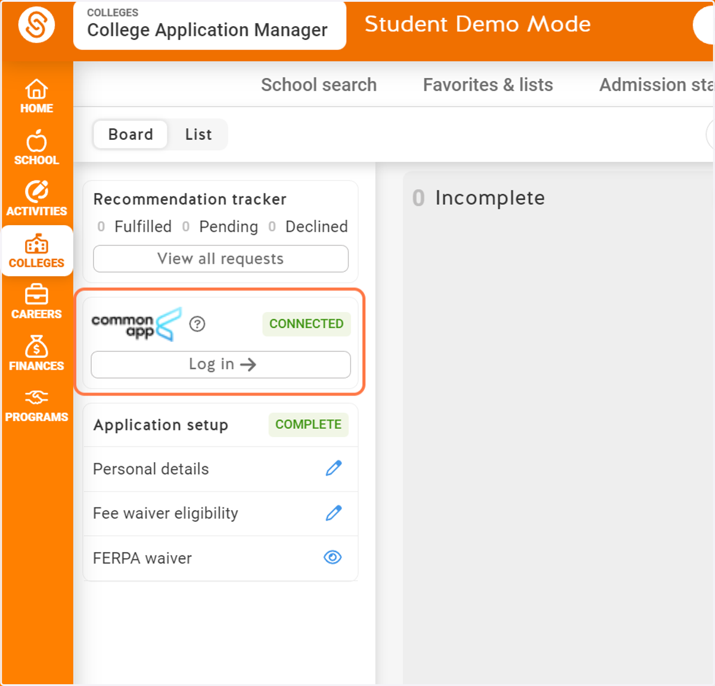
Task: Click the Common App logo
Action: 136,325
